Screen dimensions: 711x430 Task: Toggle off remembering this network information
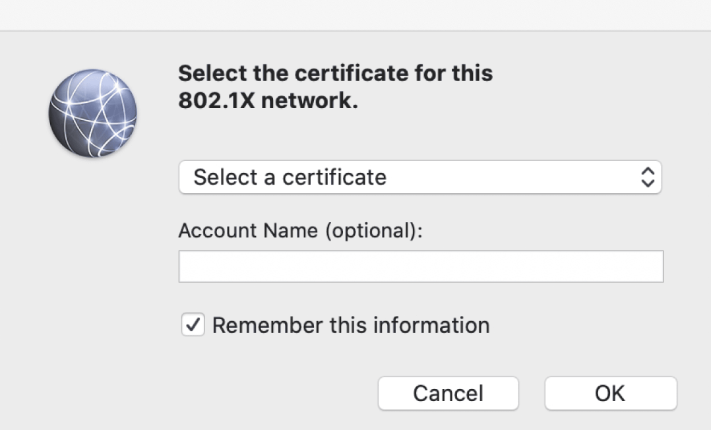coord(193,324)
